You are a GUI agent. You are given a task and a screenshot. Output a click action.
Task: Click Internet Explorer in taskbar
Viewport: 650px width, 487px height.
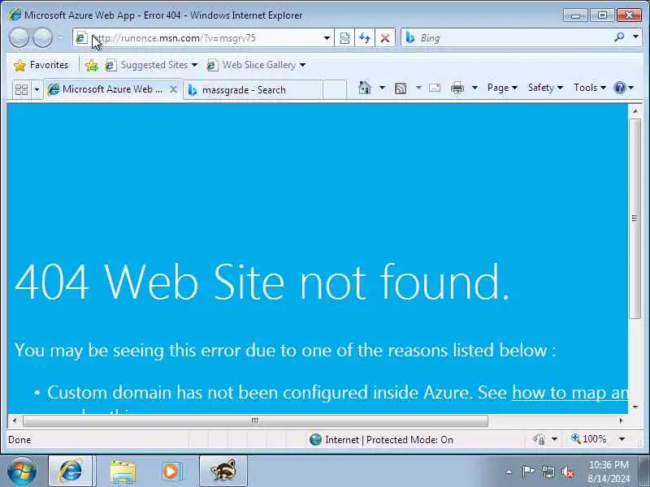[x=71, y=472]
